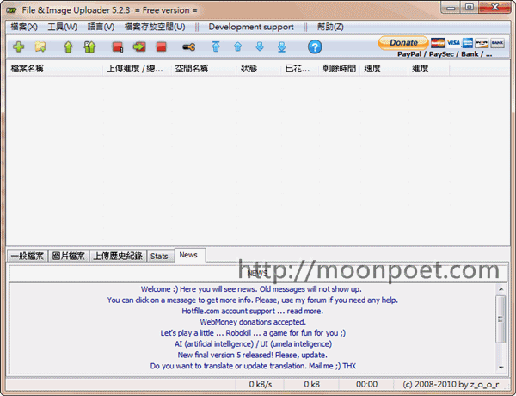Click the yellow Donate button
The image size is (516, 396).
point(403,43)
